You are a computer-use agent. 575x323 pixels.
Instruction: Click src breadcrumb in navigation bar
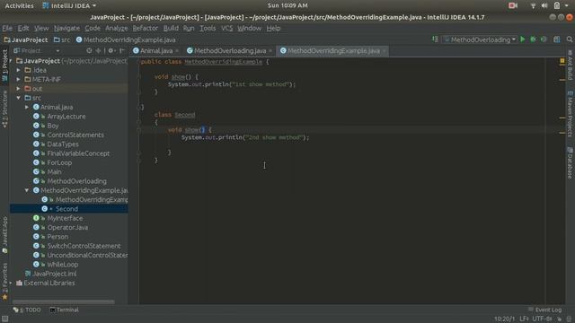click(x=62, y=39)
